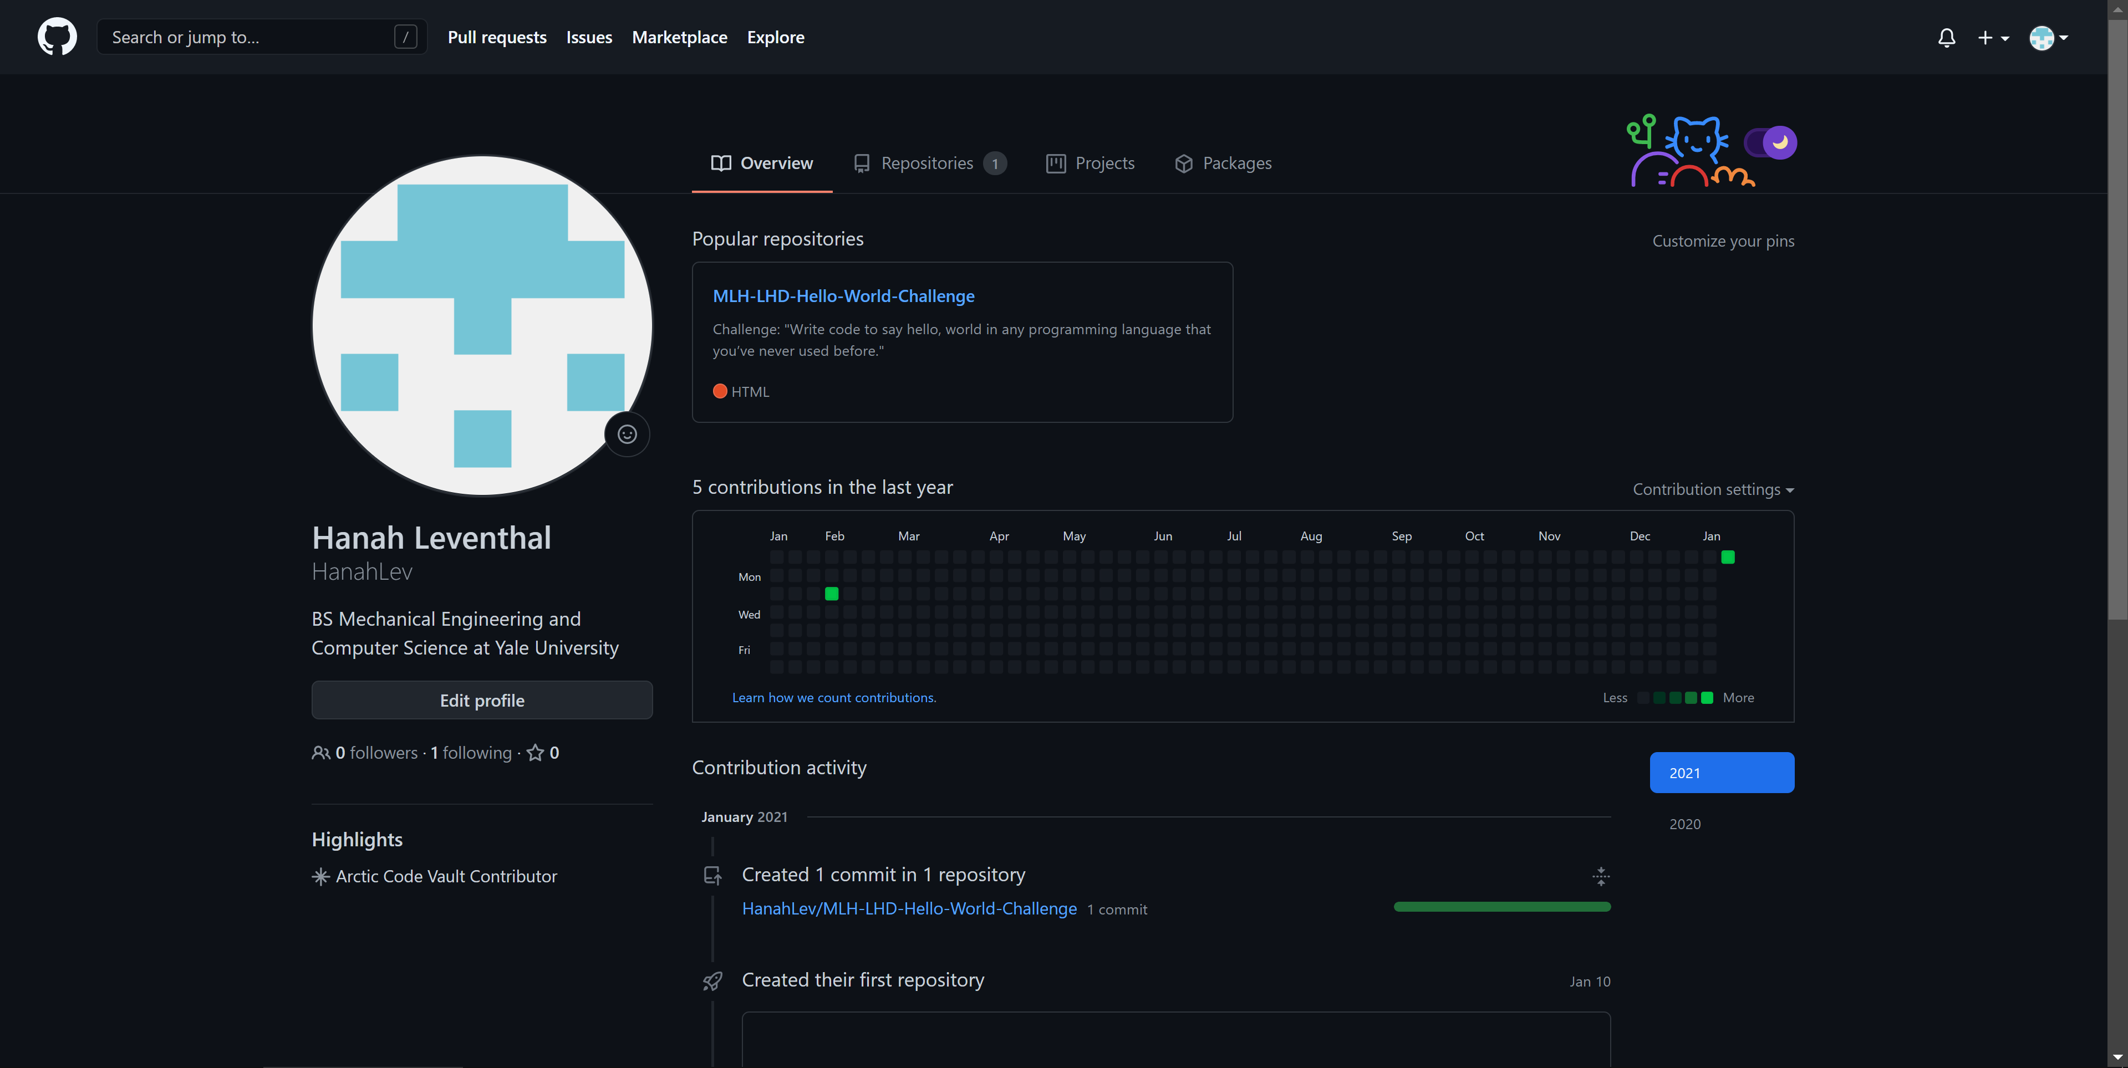Click the Edit profile button

click(482, 701)
